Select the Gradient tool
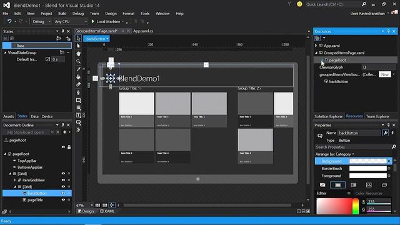This screenshot has height=225, width=400. click(78, 84)
